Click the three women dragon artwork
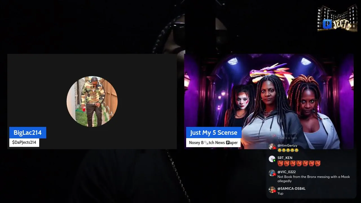 tap(269, 101)
